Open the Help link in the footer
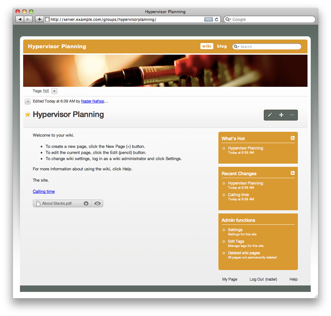This screenshot has height=316, width=331. pyautogui.click(x=293, y=279)
